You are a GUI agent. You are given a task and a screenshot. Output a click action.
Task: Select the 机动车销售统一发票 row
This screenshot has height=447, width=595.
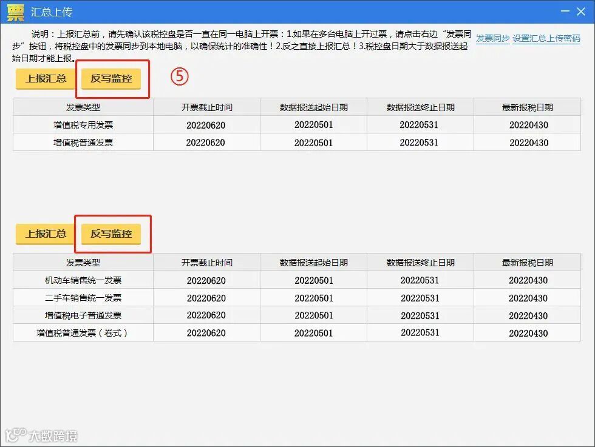[x=297, y=280]
